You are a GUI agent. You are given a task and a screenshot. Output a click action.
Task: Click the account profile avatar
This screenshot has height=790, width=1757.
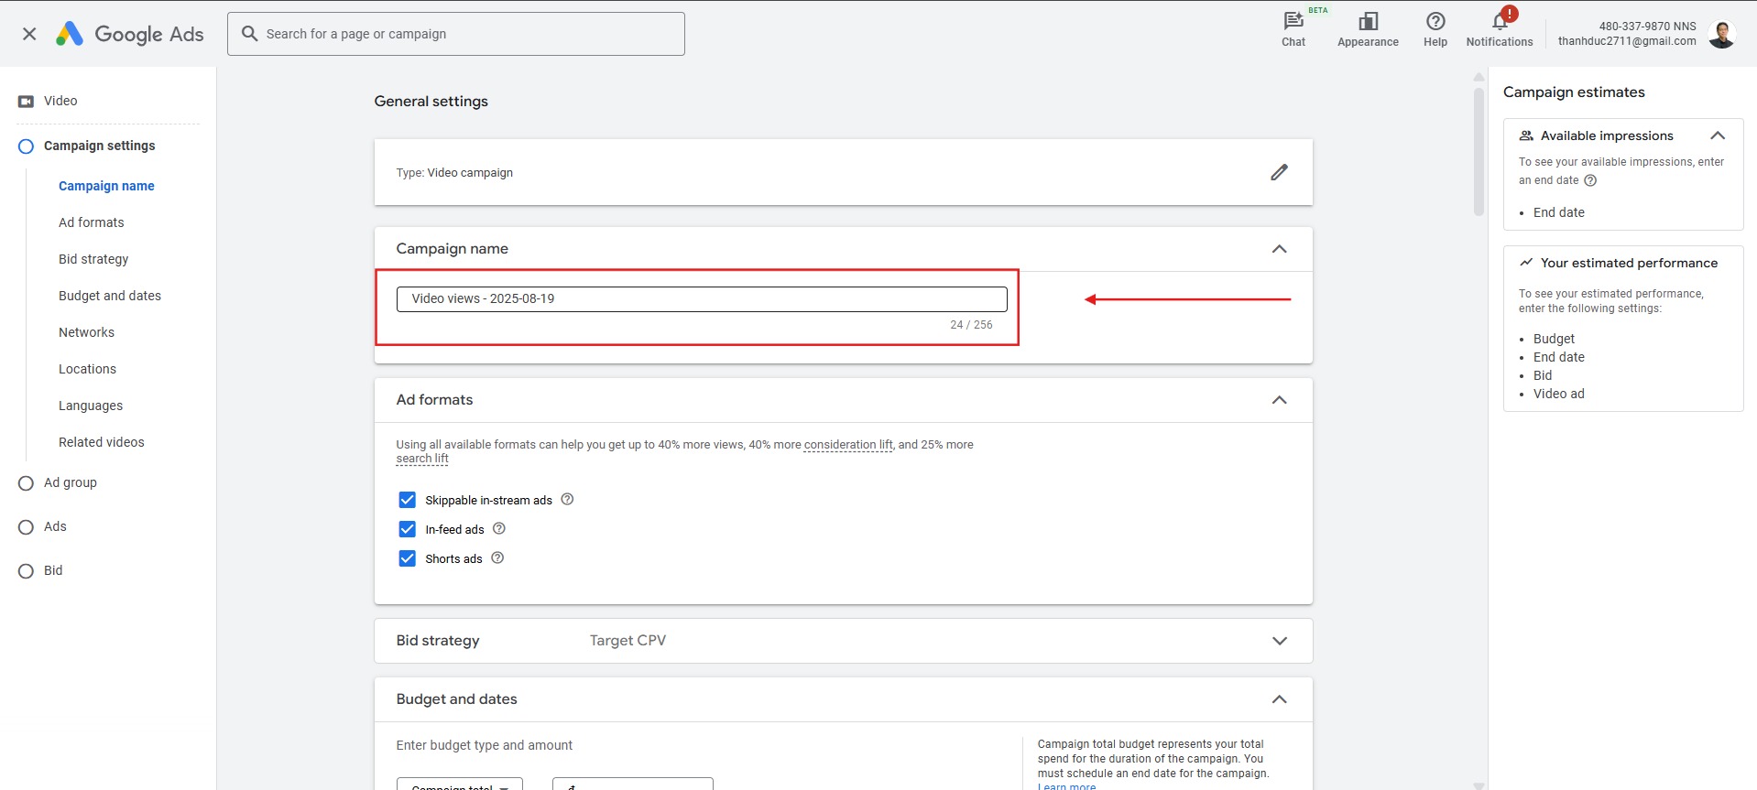[x=1721, y=34]
